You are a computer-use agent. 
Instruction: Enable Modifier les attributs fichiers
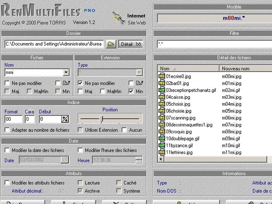coord(7,183)
